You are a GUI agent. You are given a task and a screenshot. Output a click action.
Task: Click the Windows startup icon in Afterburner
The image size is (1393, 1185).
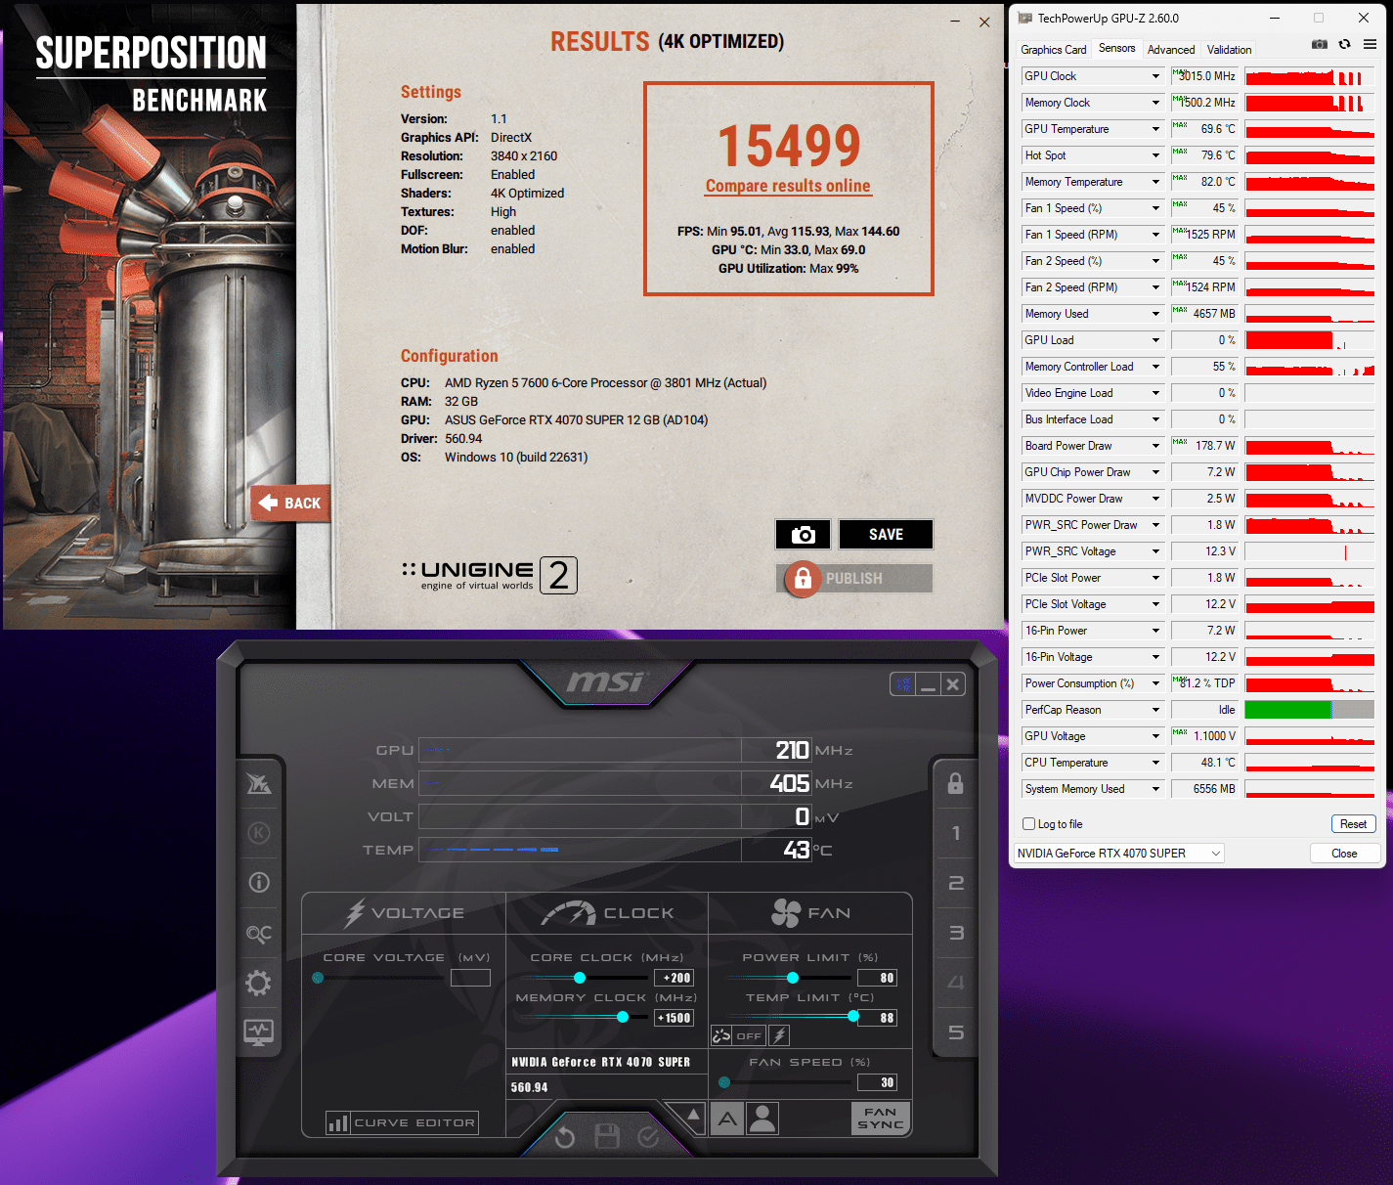point(903,684)
